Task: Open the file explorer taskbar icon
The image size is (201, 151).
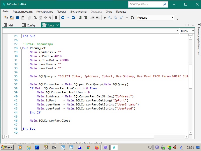Action: pyautogui.click(x=28, y=147)
